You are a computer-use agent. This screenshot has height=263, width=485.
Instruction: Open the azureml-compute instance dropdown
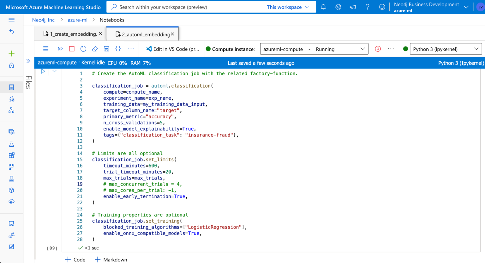[x=314, y=49]
